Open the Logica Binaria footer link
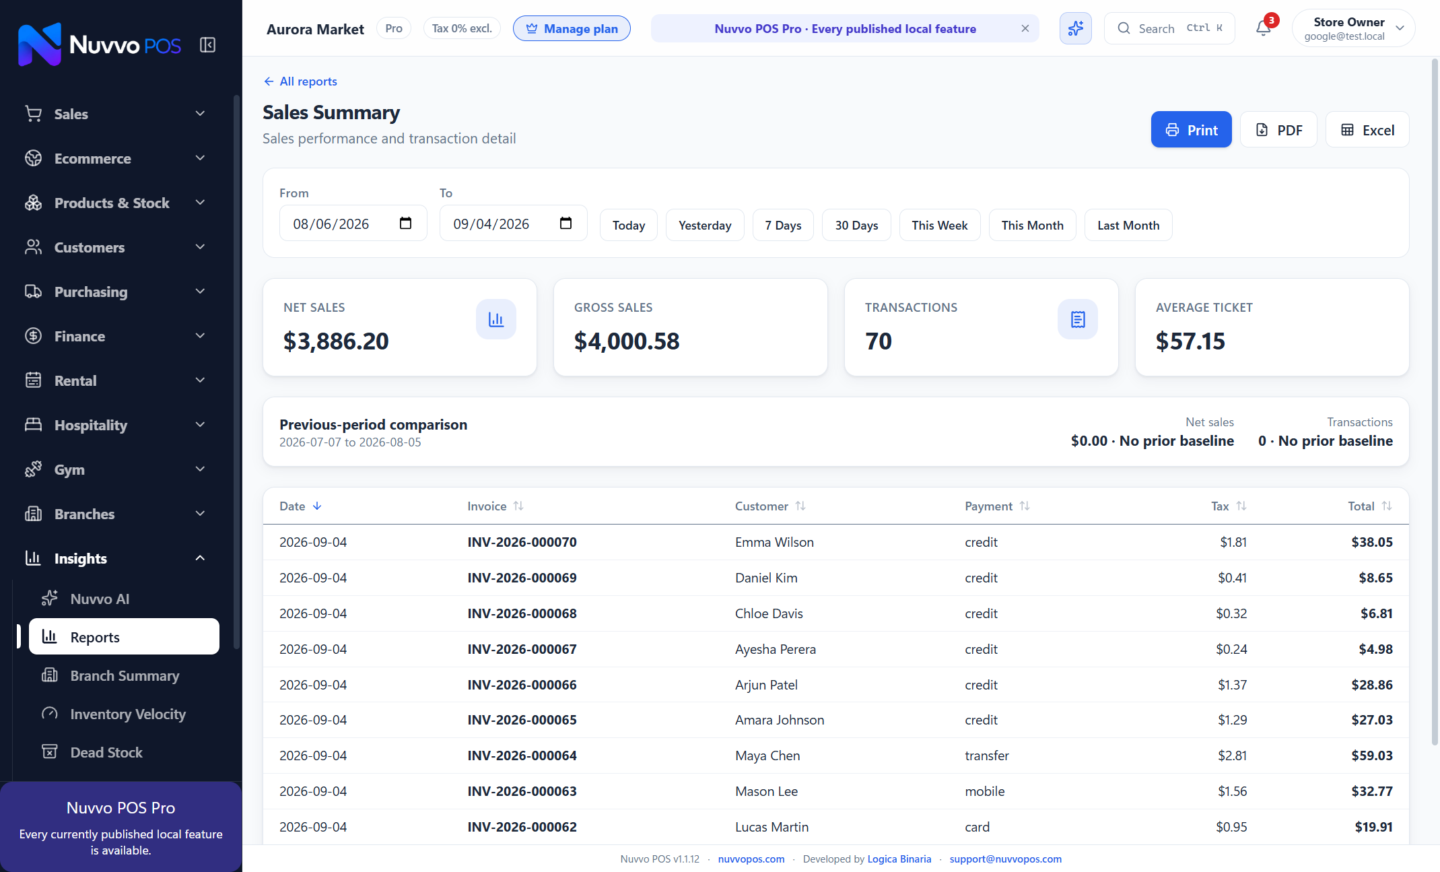The width and height of the screenshot is (1440, 872). click(x=899, y=859)
